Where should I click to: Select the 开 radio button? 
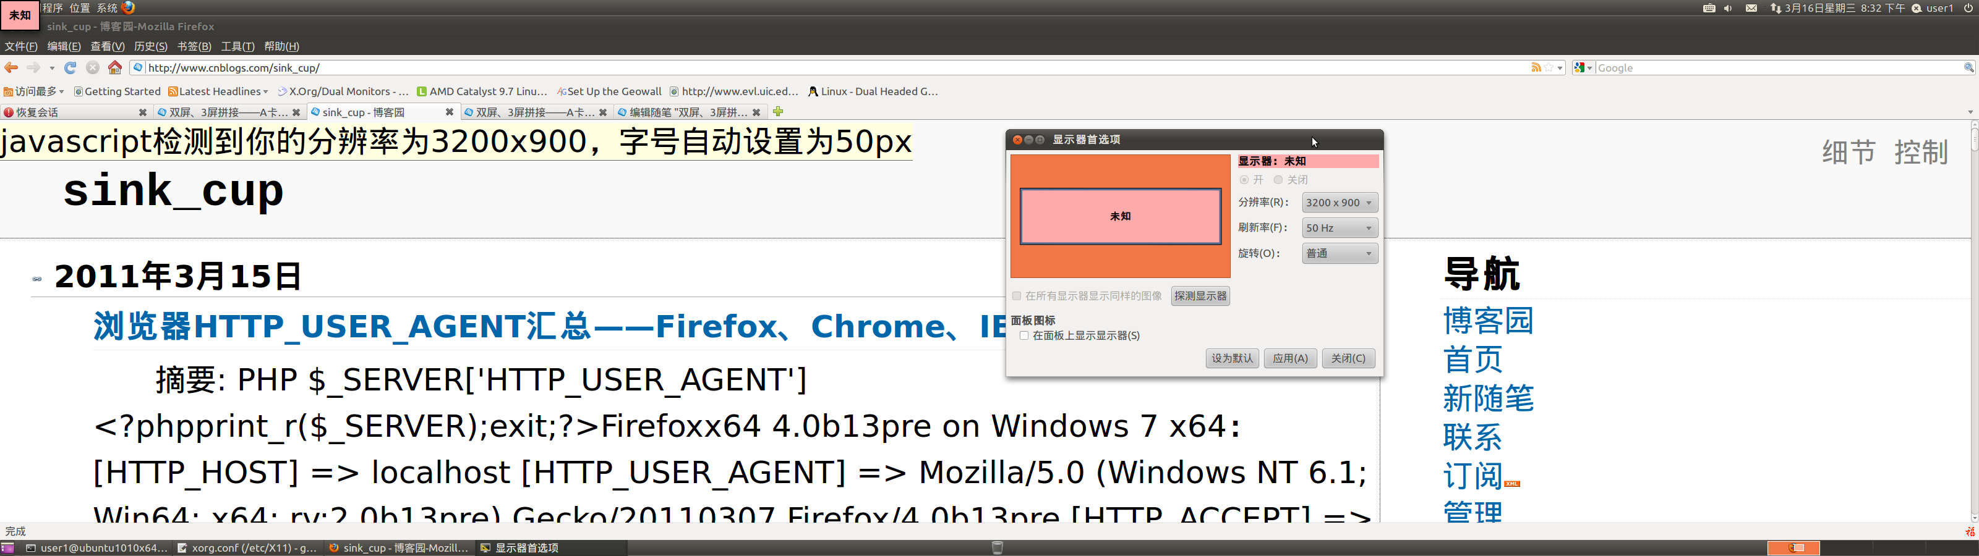tap(1244, 180)
